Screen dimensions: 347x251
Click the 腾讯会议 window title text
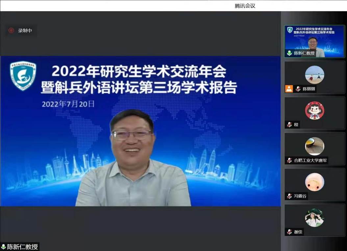click(245, 6)
